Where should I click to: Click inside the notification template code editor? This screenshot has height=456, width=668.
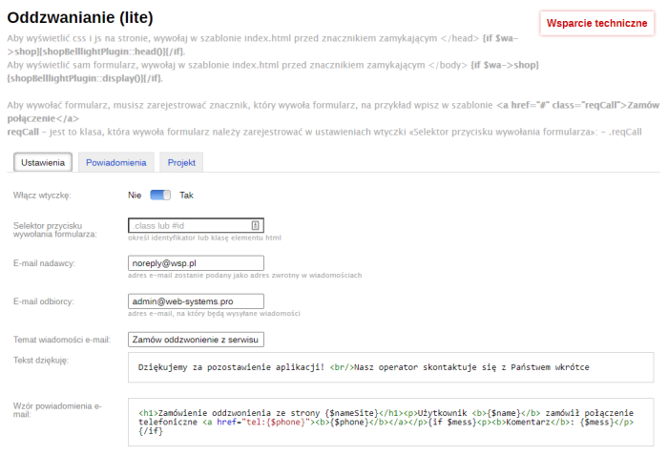389,422
